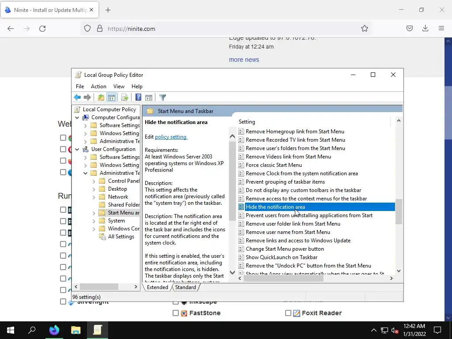Click the tree pane horizontal scrollbar thumb

pos(99,287)
